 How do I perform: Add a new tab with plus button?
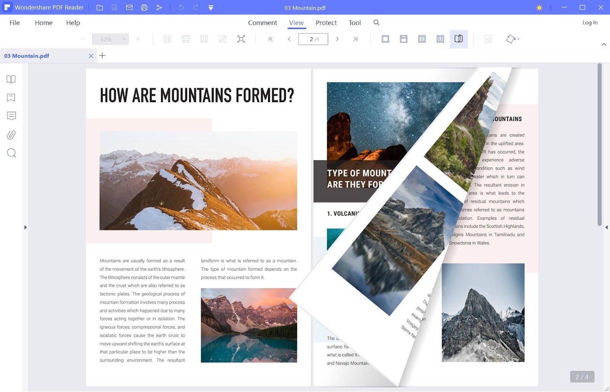pos(102,56)
